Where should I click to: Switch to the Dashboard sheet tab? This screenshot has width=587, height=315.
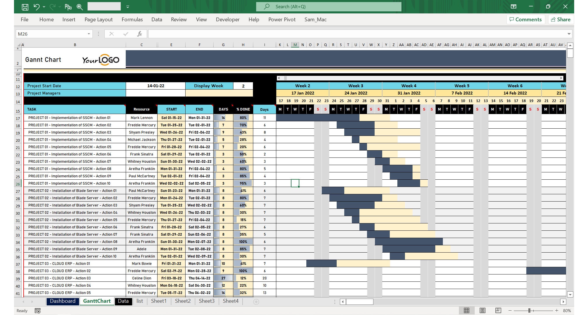[x=63, y=301]
